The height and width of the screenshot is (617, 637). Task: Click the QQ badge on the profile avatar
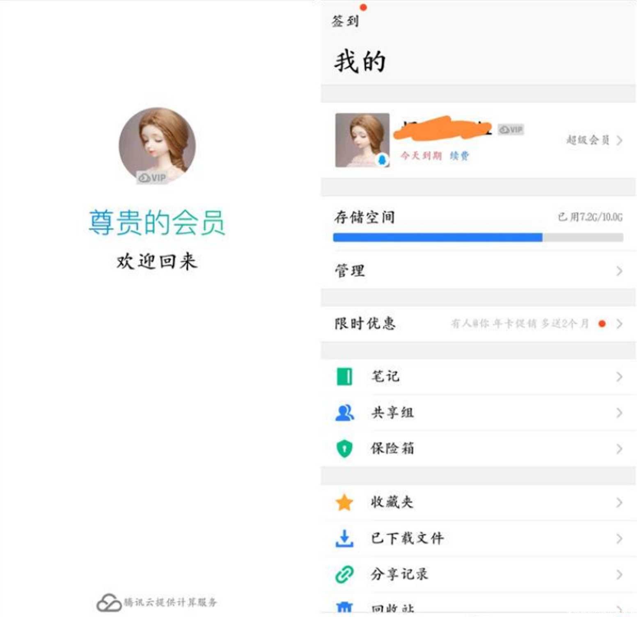(x=383, y=160)
